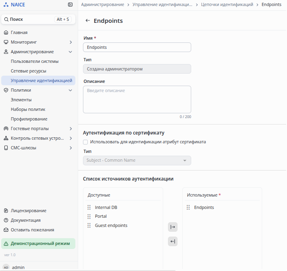Open Сетевые ресурсы menu item

pyautogui.click(x=28, y=71)
